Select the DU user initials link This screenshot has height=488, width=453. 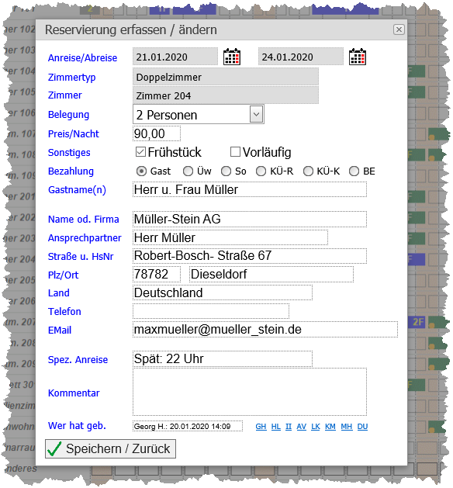coord(362,427)
